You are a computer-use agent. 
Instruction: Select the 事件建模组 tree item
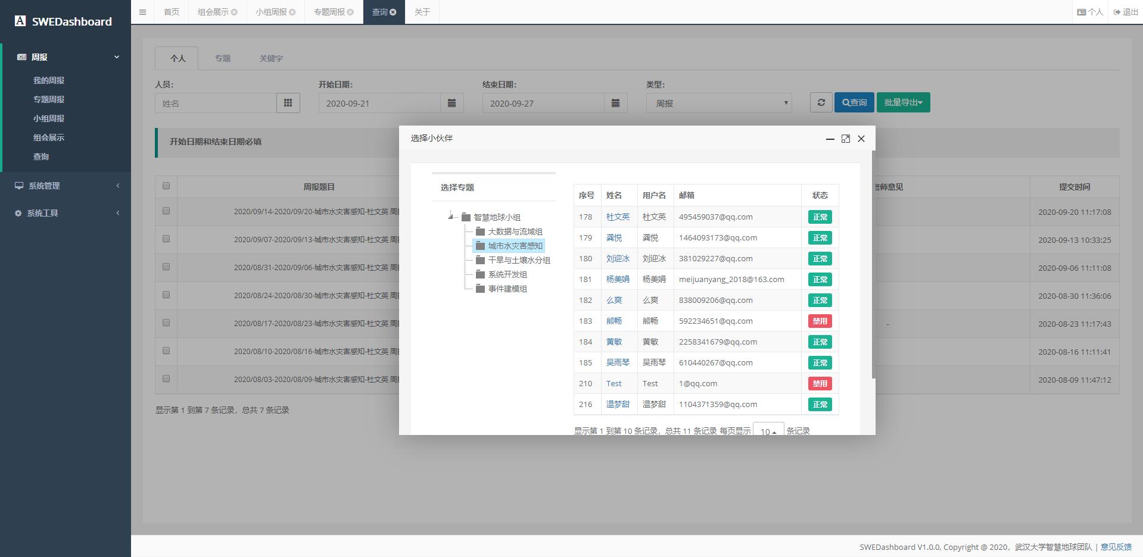(507, 289)
